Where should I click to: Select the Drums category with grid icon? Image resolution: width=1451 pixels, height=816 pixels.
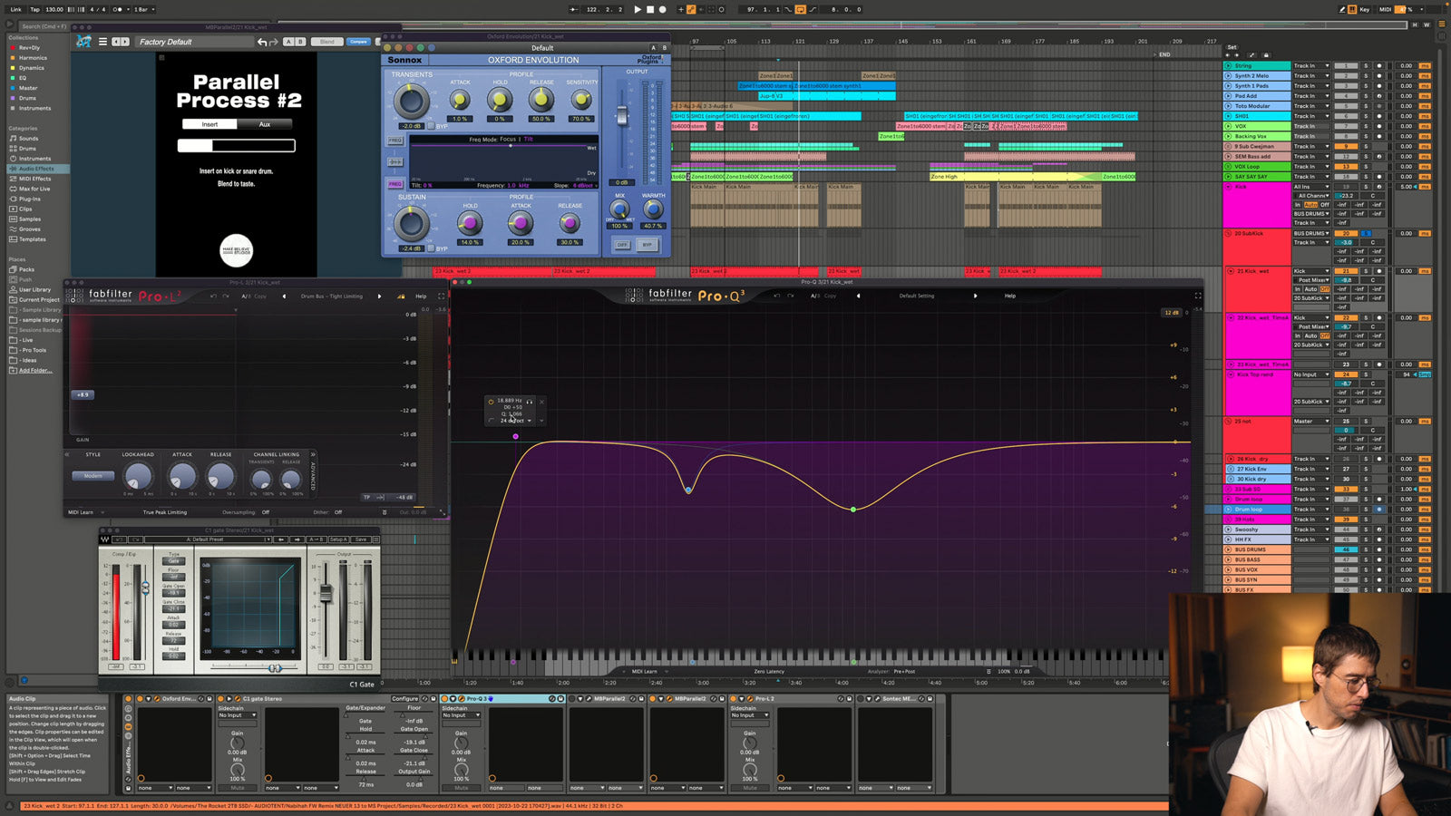pos(27,149)
